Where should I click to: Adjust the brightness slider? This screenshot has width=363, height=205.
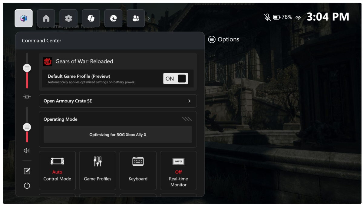click(27, 68)
